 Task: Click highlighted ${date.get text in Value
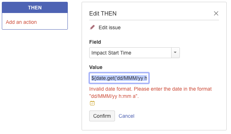point(119,78)
